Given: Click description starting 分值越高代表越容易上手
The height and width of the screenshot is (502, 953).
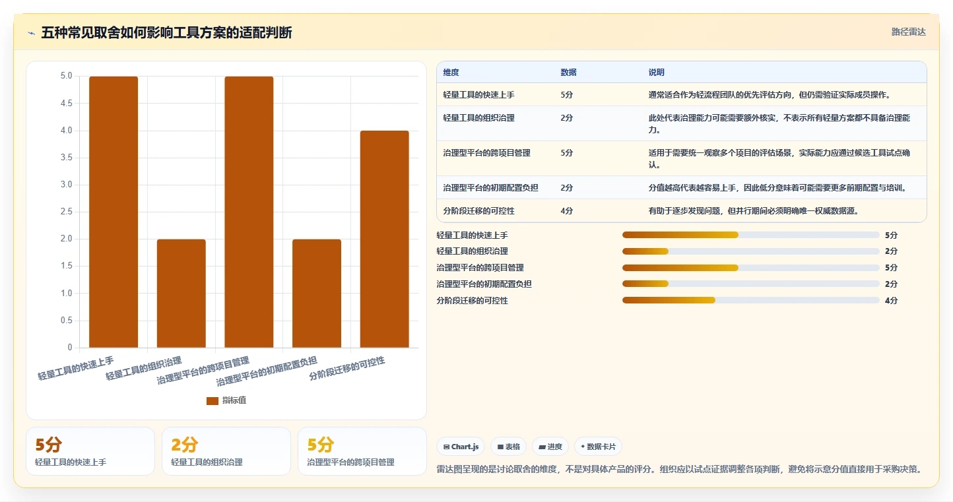Looking at the screenshot, I should (x=778, y=188).
